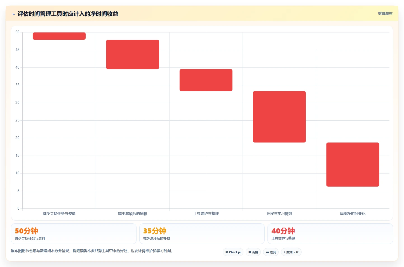404x267 pixels.
Task: Click the chart title 评估时间管理工具时应计入的净时间收益
Action: tap(68, 14)
